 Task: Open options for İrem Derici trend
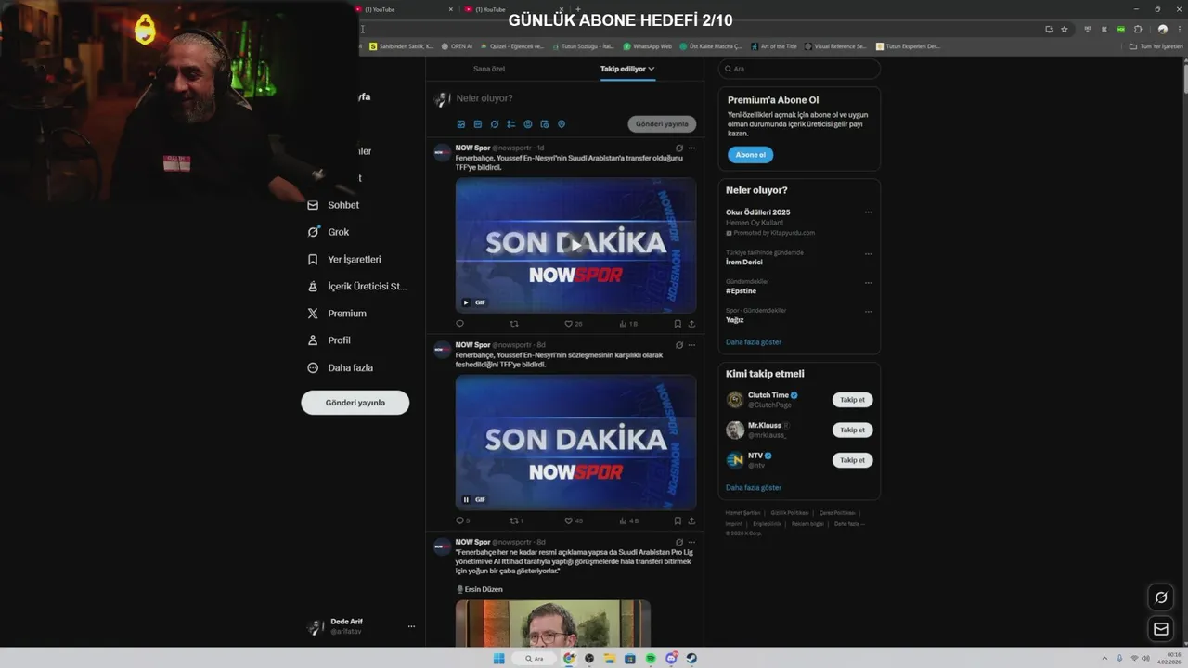pyautogui.click(x=868, y=253)
